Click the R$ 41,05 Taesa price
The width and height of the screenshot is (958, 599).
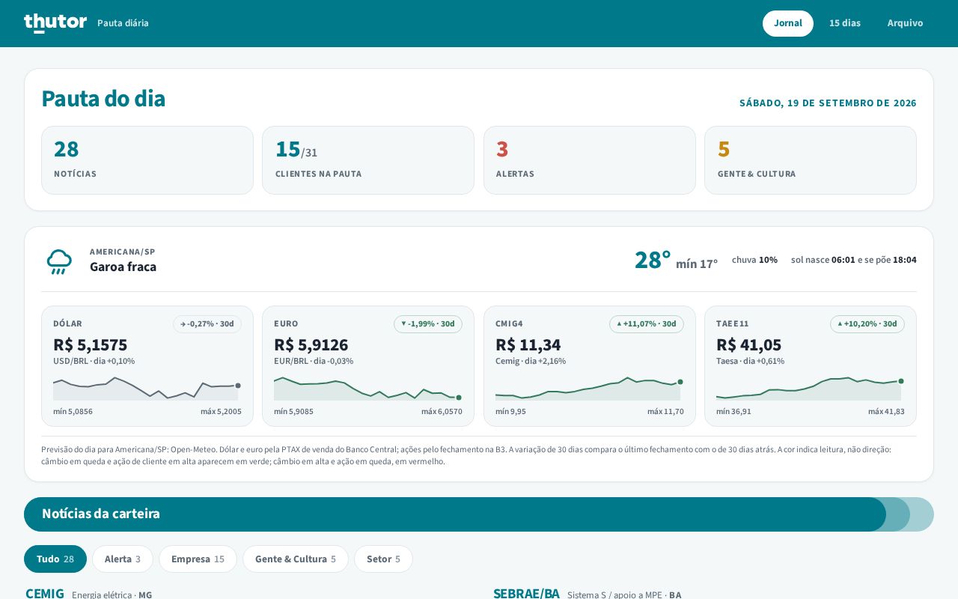pos(749,345)
